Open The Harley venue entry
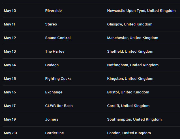This screenshot has width=180, height=139. coord(55,52)
